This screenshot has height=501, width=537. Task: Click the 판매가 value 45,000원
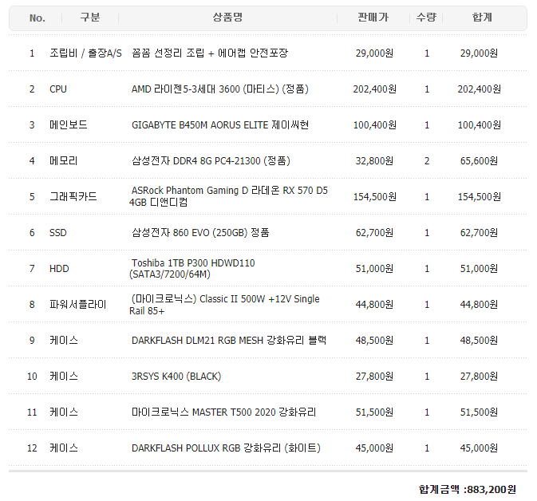click(374, 448)
